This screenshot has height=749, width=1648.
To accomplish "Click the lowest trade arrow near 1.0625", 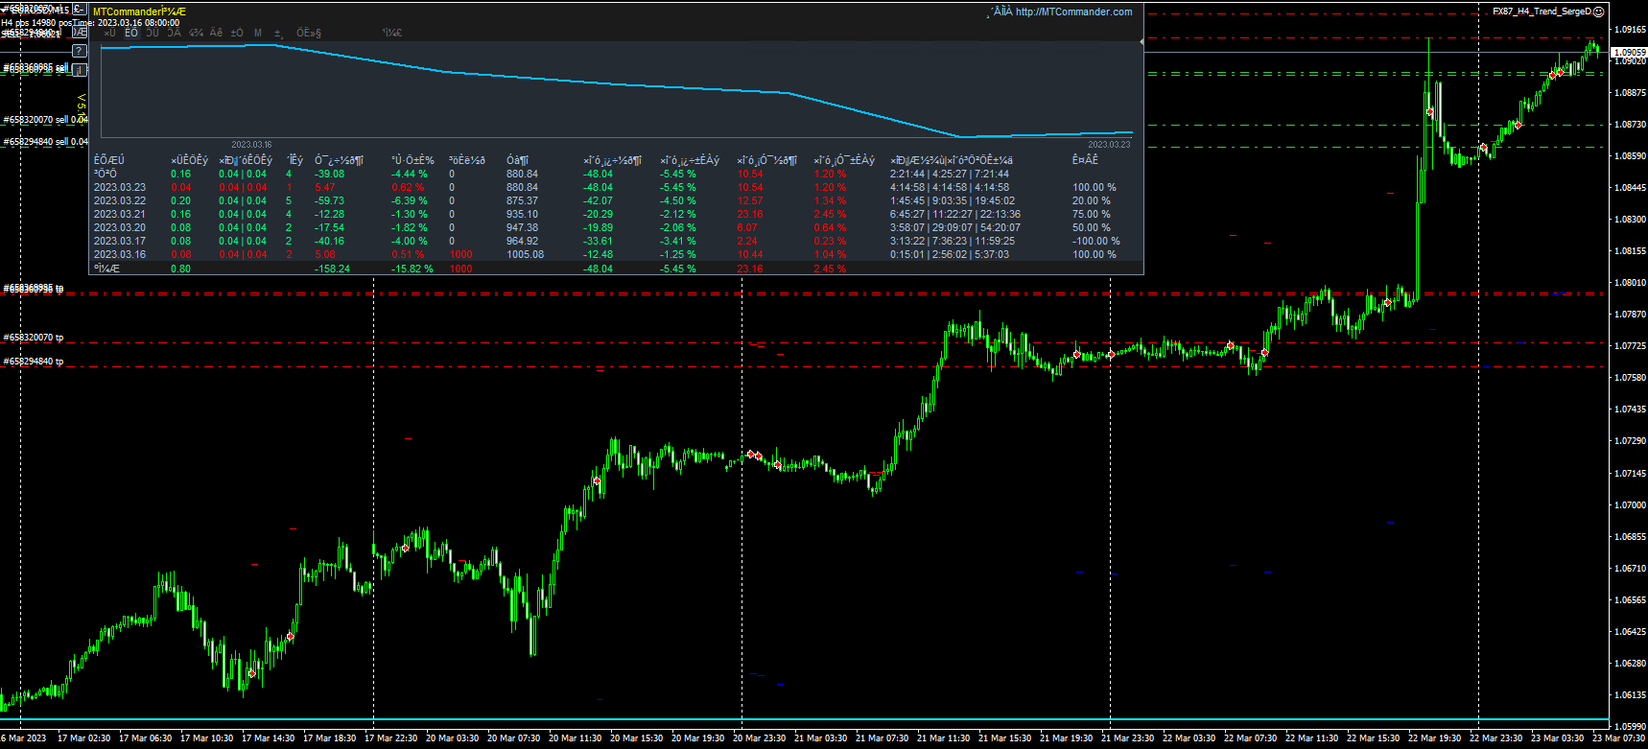I will click(x=251, y=674).
